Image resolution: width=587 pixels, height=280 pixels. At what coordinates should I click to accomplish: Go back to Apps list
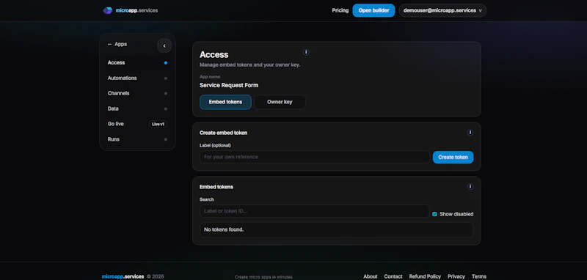pos(117,44)
